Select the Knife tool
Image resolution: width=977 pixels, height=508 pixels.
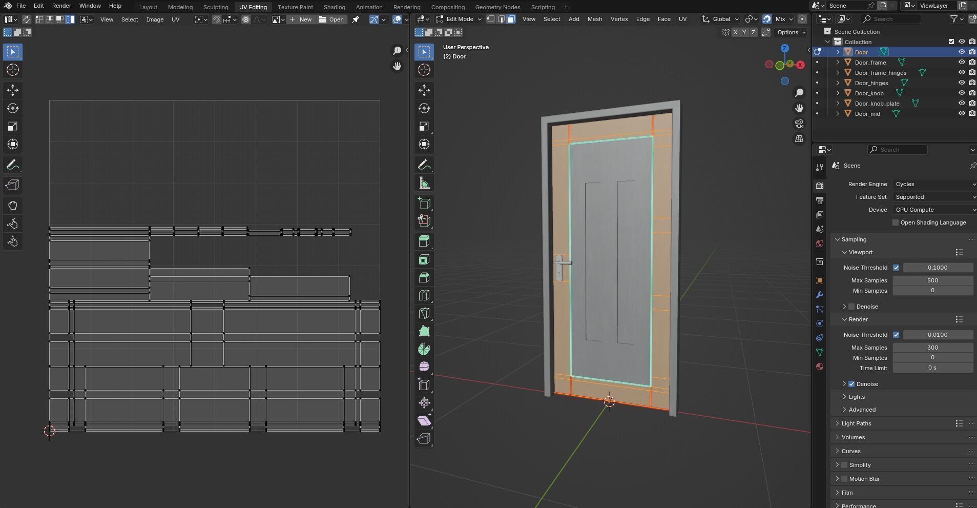pos(424,313)
